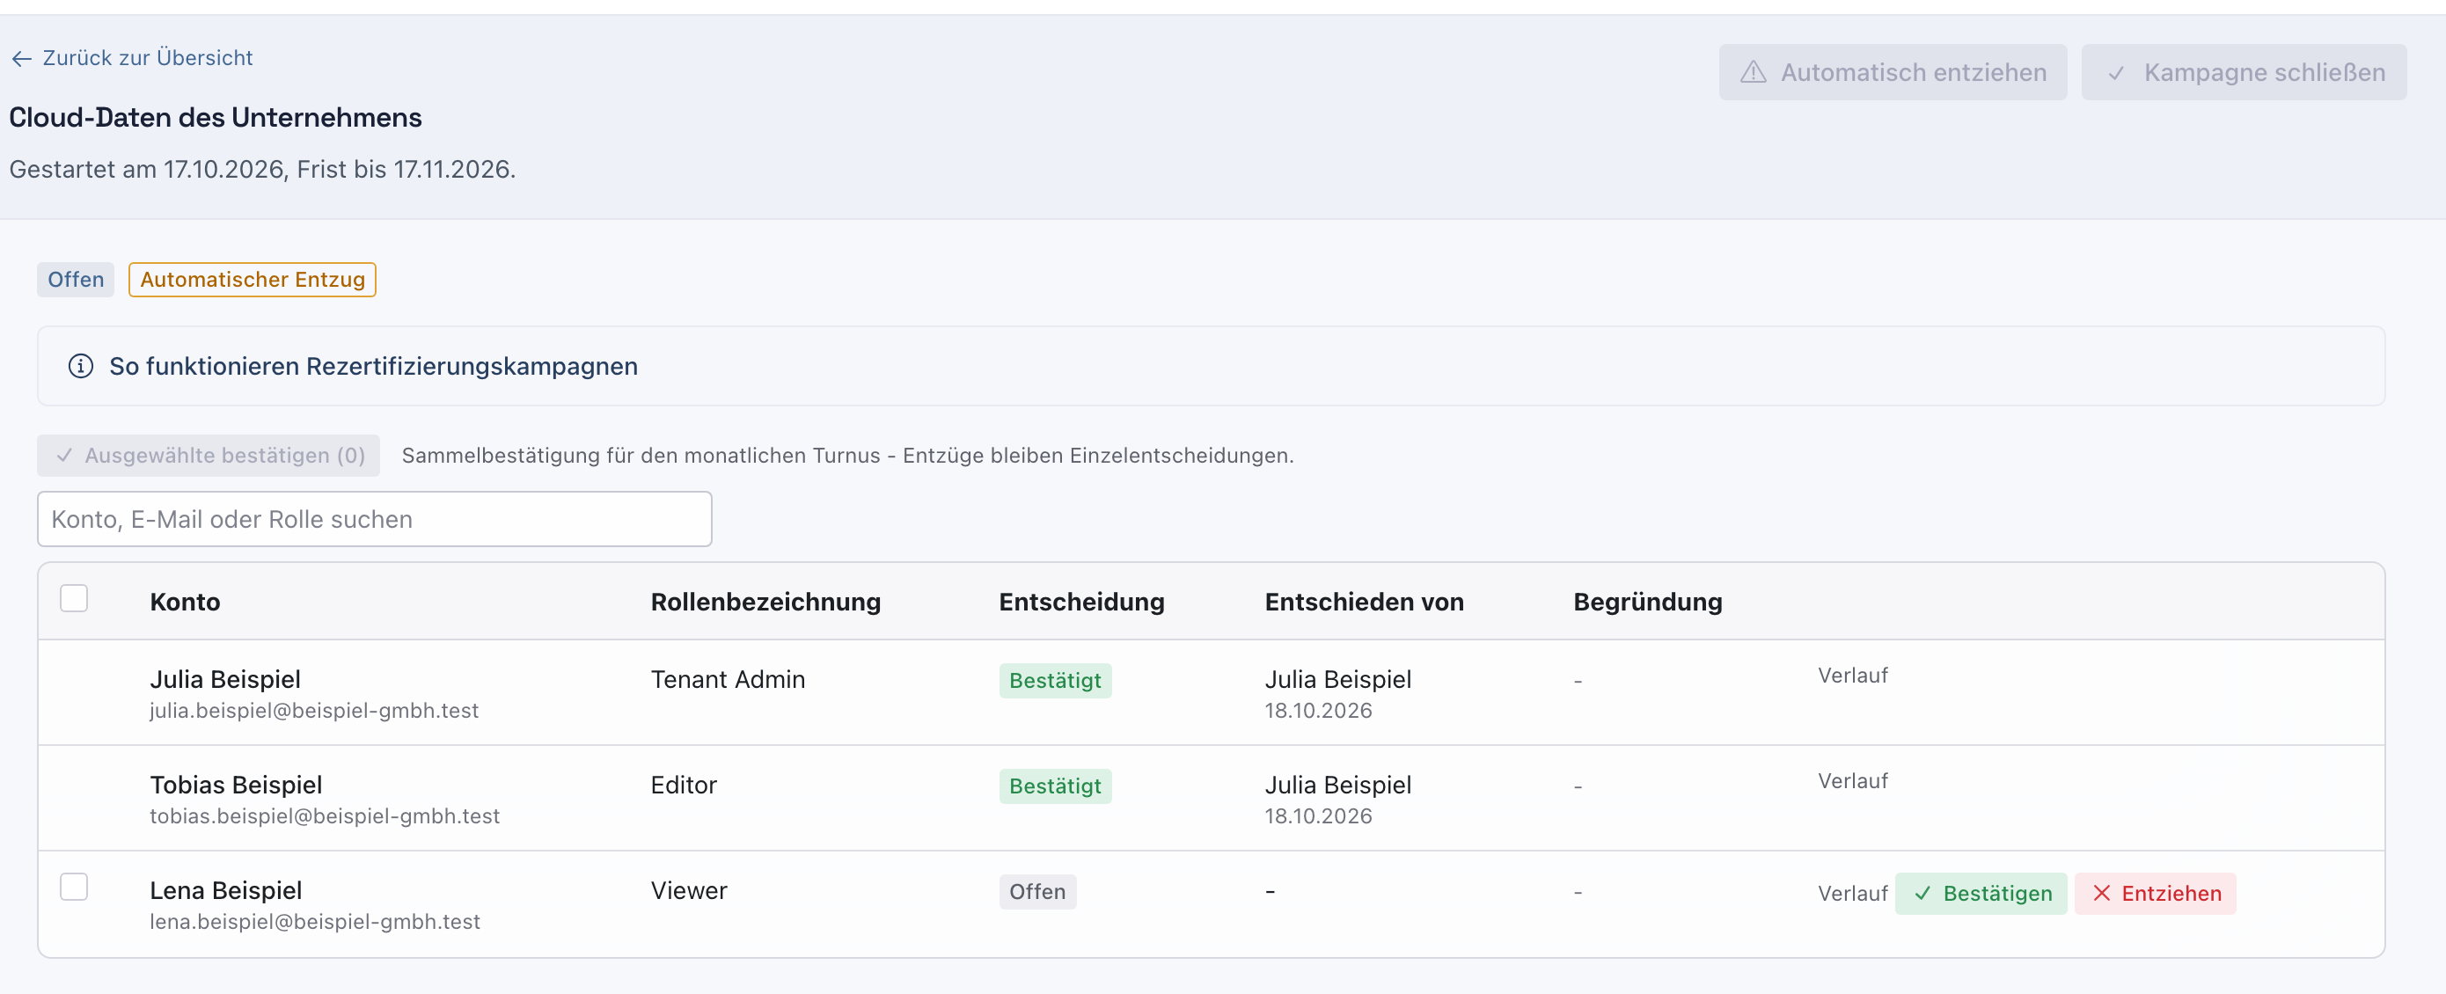Click Bestätigen for Lena Beispiel
The image size is (2446, 994).
click(1980, 894)
